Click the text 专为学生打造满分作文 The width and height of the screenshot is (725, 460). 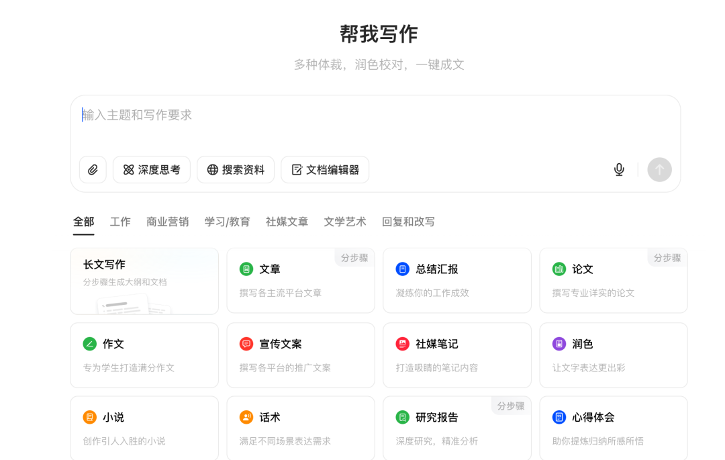[x=128, y=368]
